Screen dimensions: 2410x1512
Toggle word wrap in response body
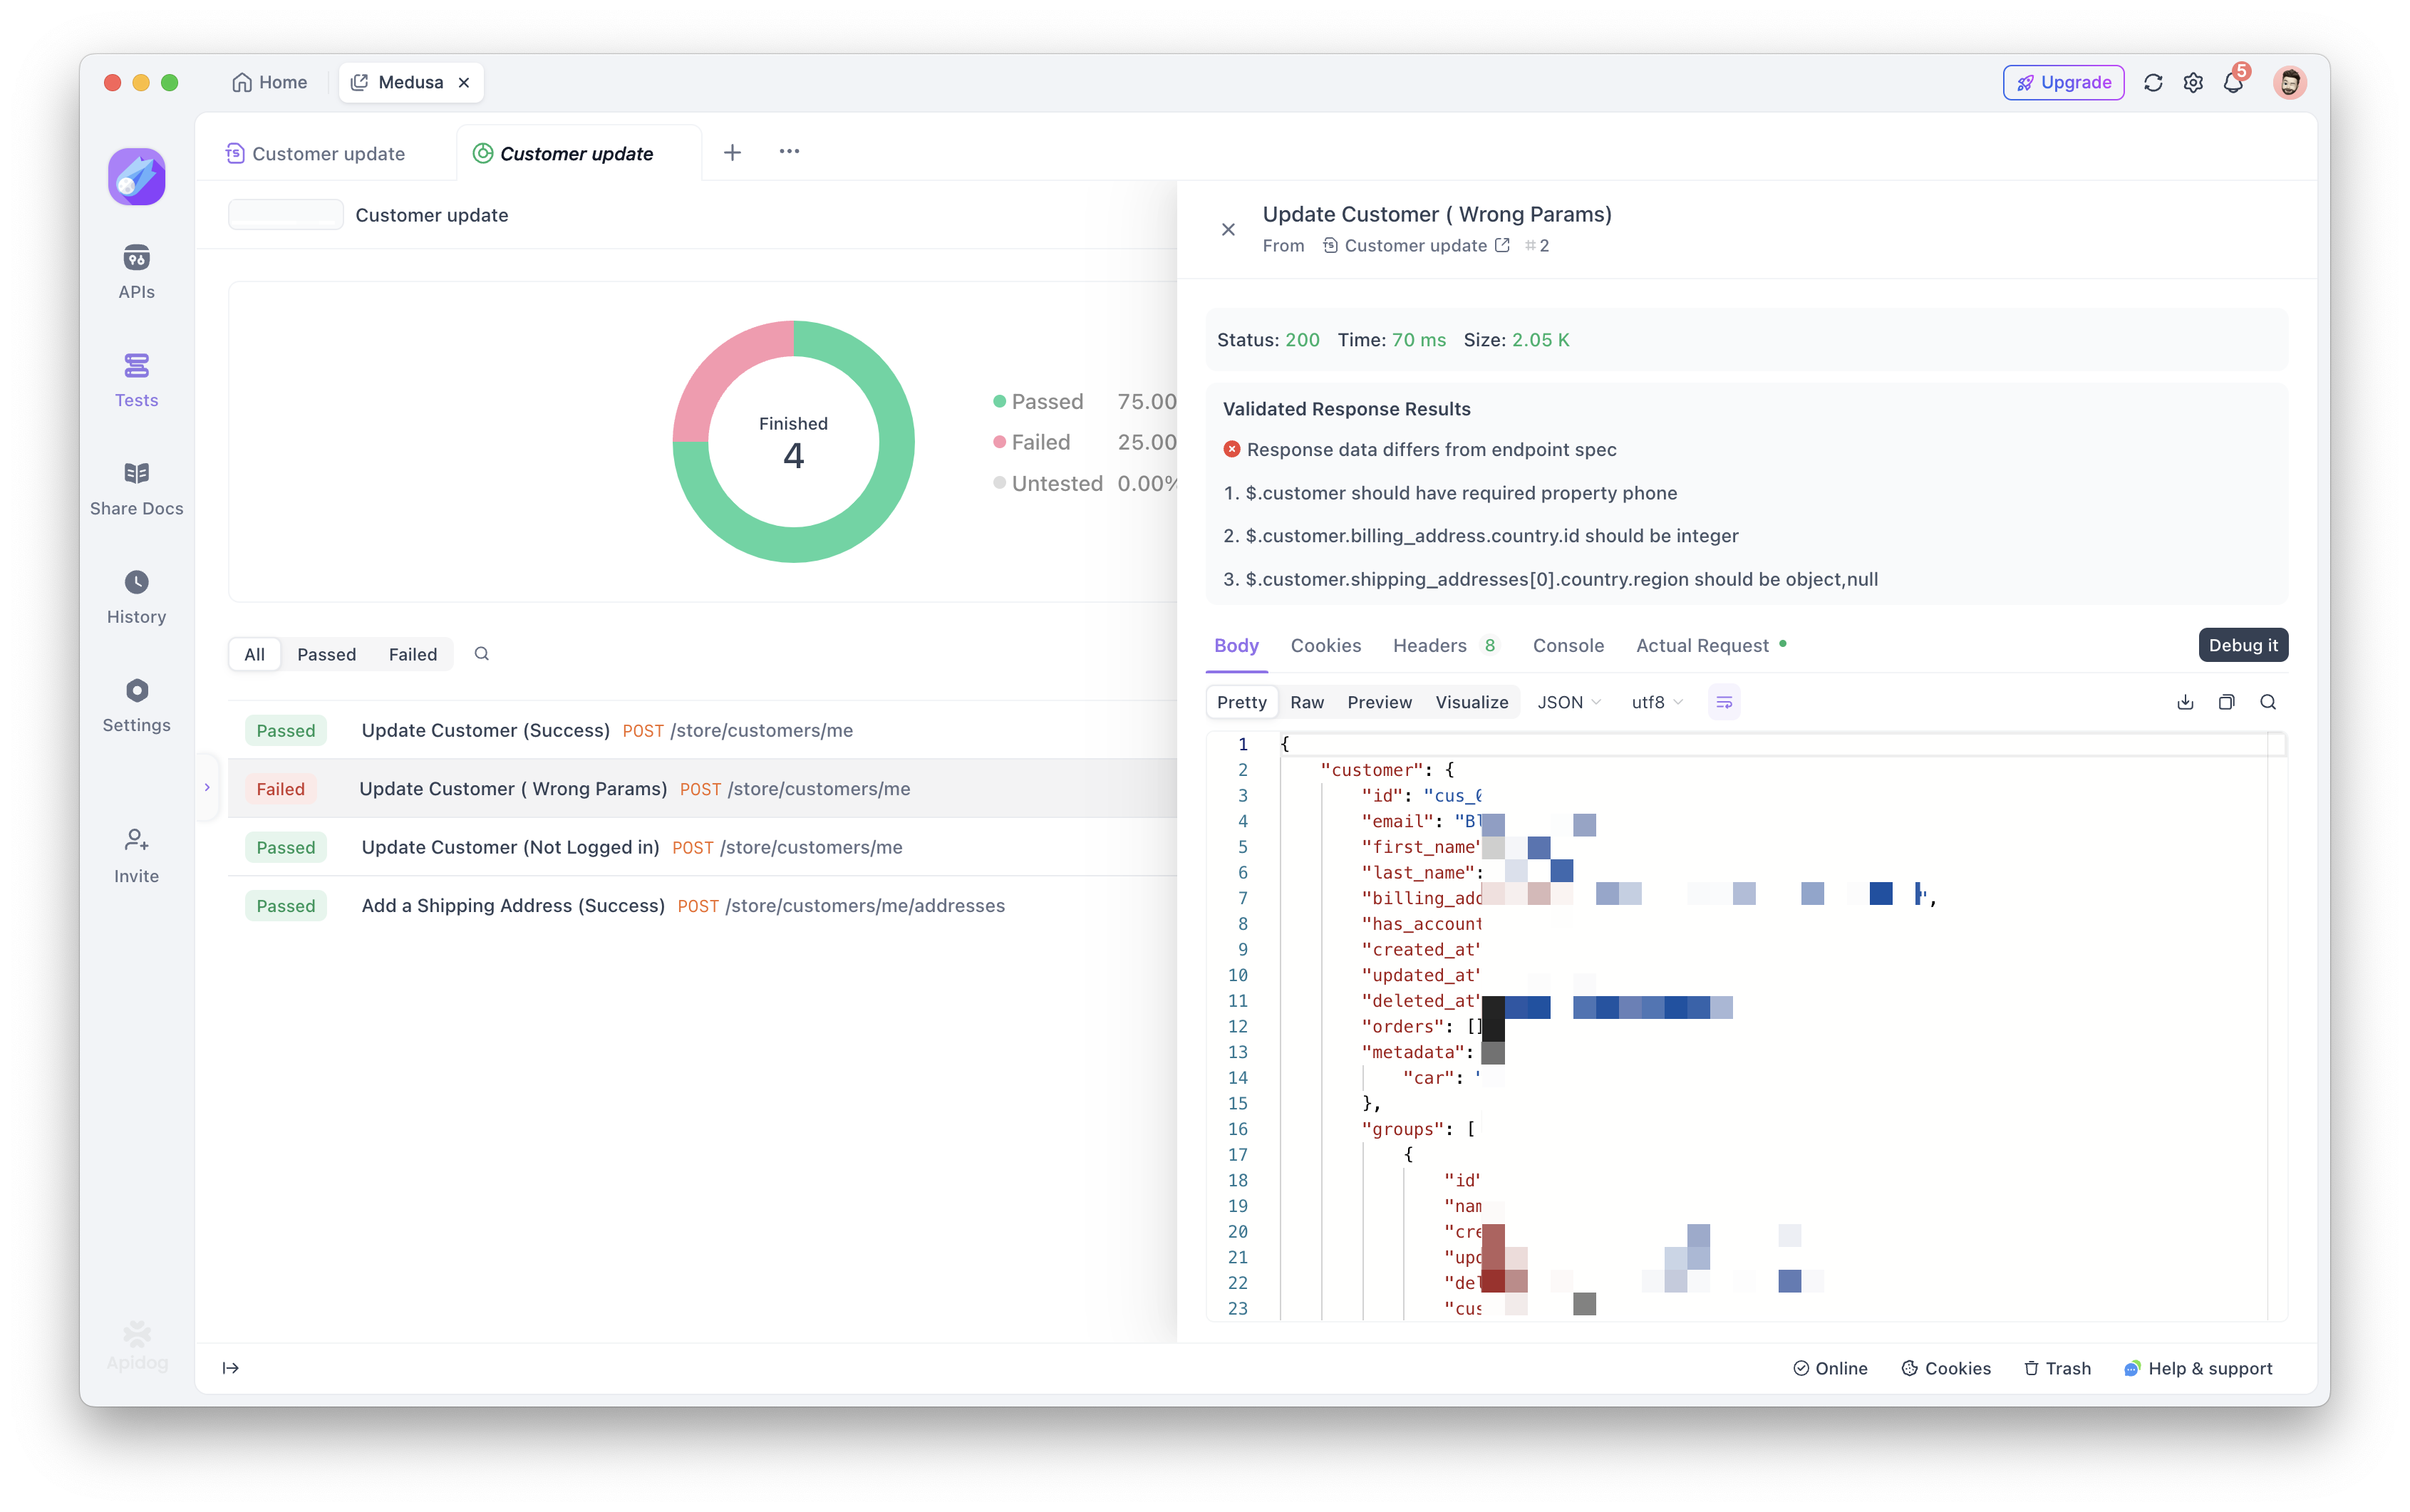coord(1724,702)
